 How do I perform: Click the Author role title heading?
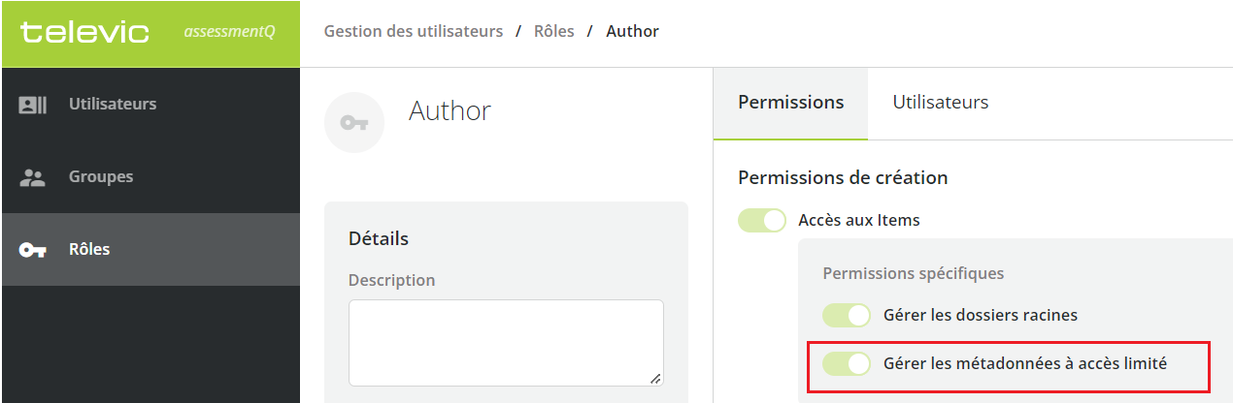point(450,111)
